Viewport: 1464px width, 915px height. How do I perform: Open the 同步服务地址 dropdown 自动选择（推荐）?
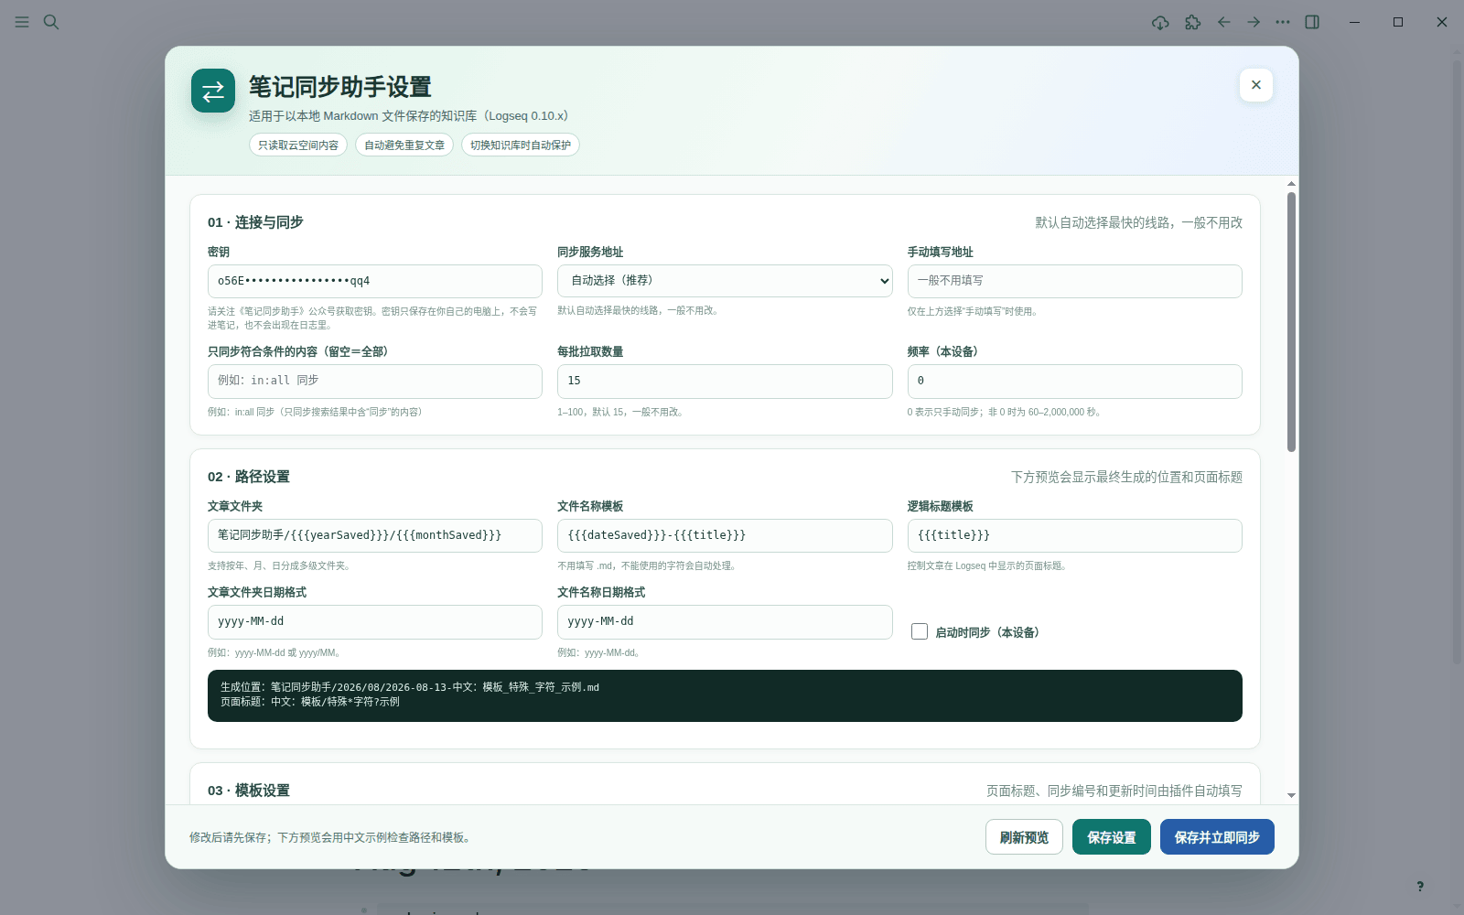pyautogui.click(x=725, y=281)
